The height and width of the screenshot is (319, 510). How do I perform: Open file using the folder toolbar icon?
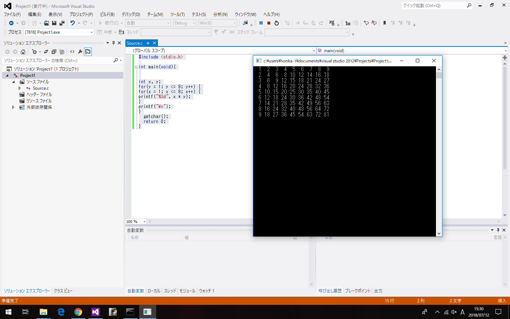[x=46, y=23]
